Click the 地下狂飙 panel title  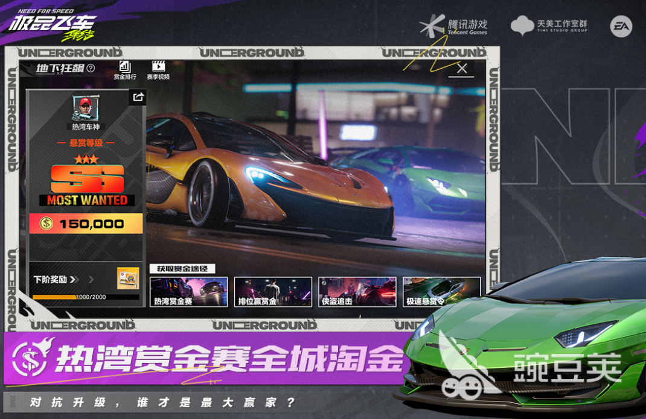pos(60,68)
